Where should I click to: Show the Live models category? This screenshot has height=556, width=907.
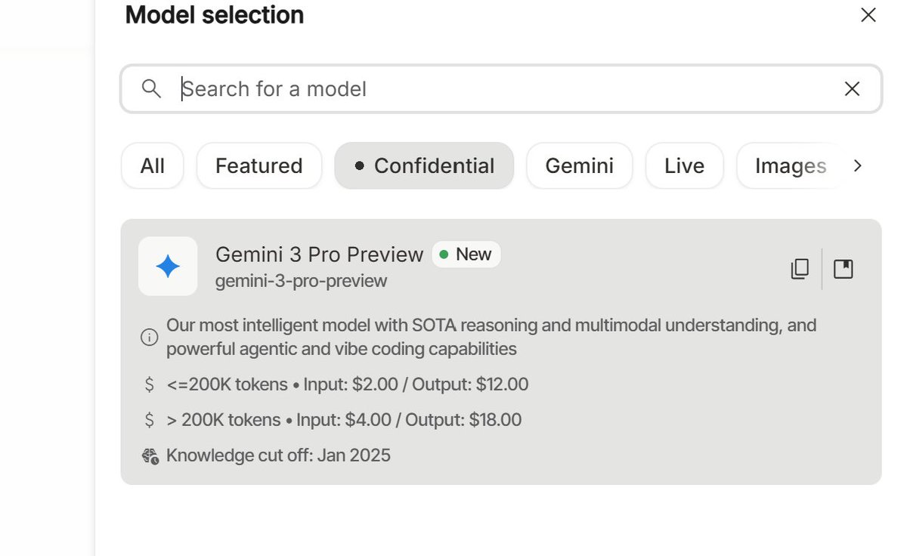[684, 165]
